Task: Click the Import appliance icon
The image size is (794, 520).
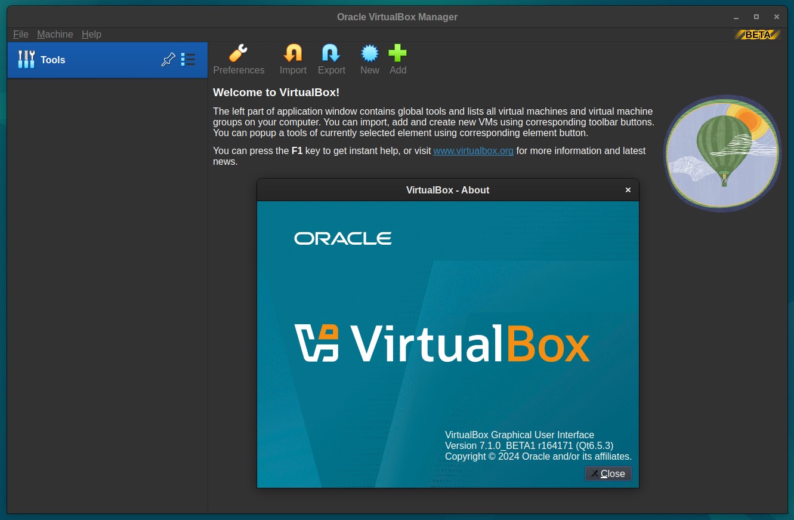Action: 293,54
